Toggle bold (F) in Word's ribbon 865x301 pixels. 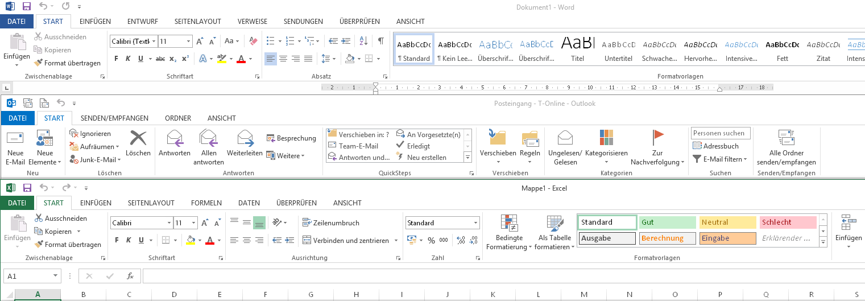[x=116, y=59]
